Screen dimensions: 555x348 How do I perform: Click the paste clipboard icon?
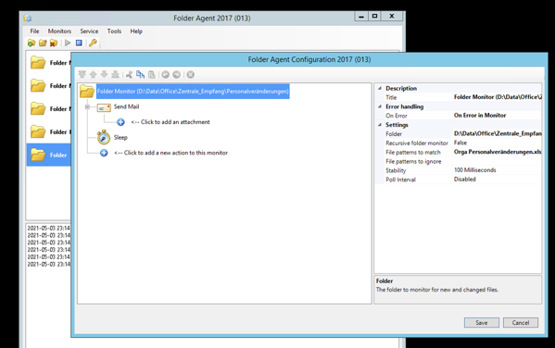pos(152,75)
